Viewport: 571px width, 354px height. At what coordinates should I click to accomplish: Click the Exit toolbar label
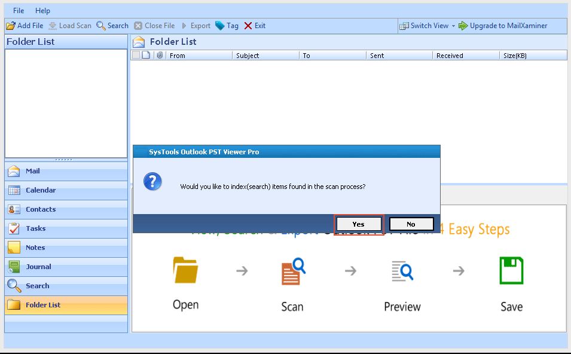(x=260, y=26)
